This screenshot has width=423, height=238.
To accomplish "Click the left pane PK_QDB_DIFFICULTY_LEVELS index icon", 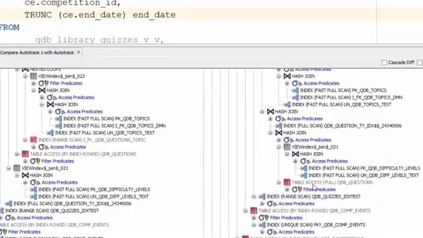I will coord(34,190).
